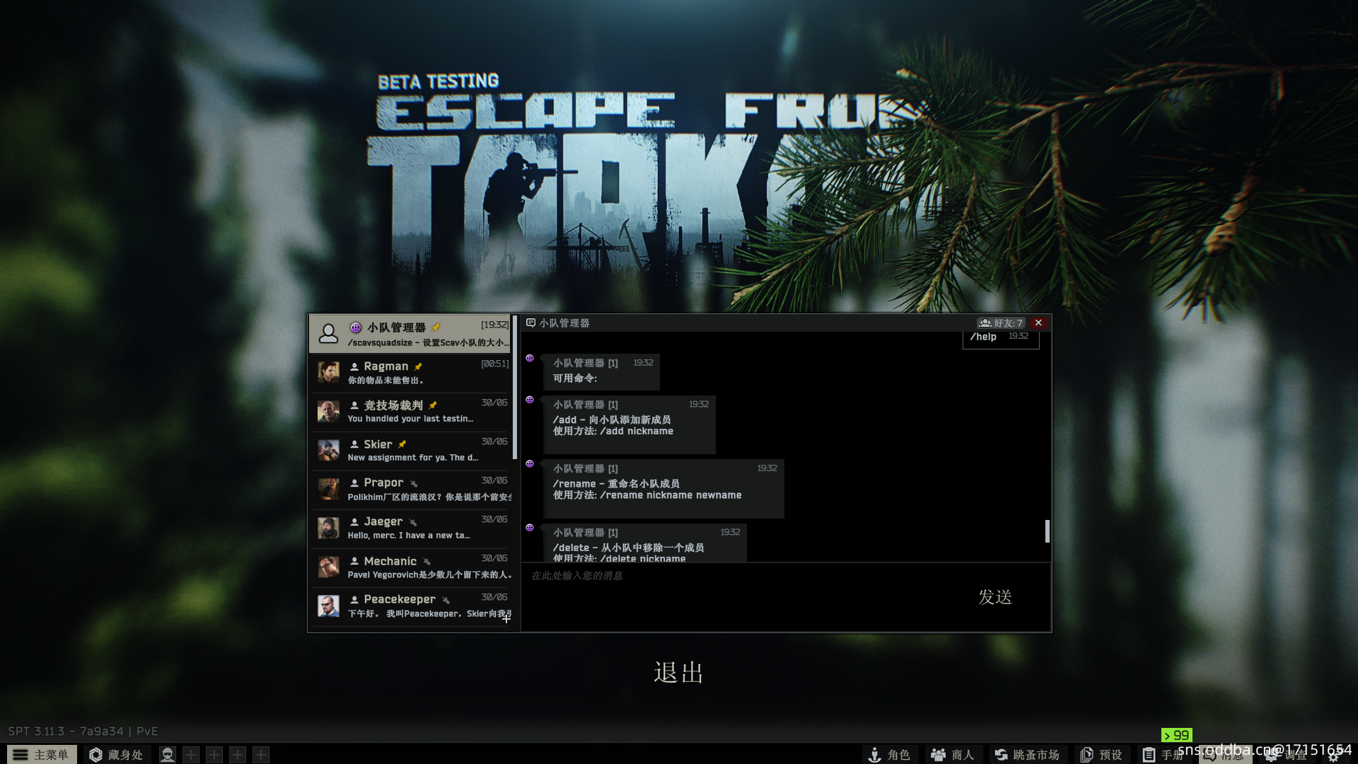Click the 竞技场裁判 avatar portrait
This screenshot has width=1358, height=764.
point(328,411)
